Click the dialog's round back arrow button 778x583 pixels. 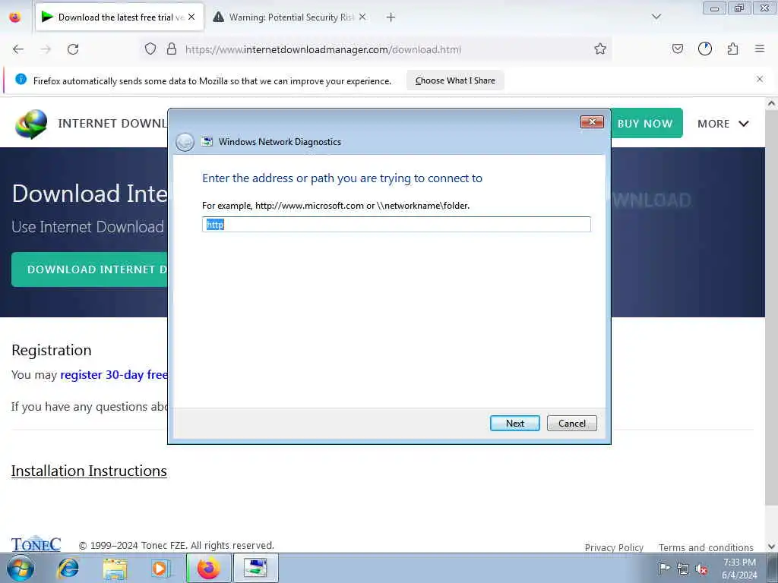(x=185, y=142)
